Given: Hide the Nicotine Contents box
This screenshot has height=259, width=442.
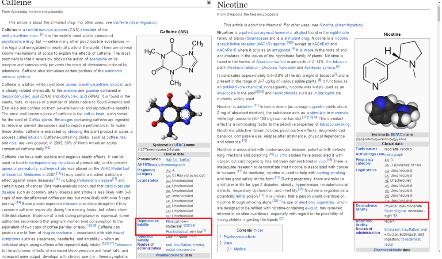Looking at the screenshot, I should tap(258, 230).
